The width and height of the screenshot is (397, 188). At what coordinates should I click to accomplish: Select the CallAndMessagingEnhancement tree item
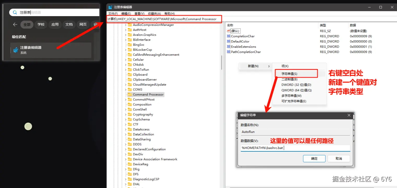pyautogui.click(x=156, y=55)
